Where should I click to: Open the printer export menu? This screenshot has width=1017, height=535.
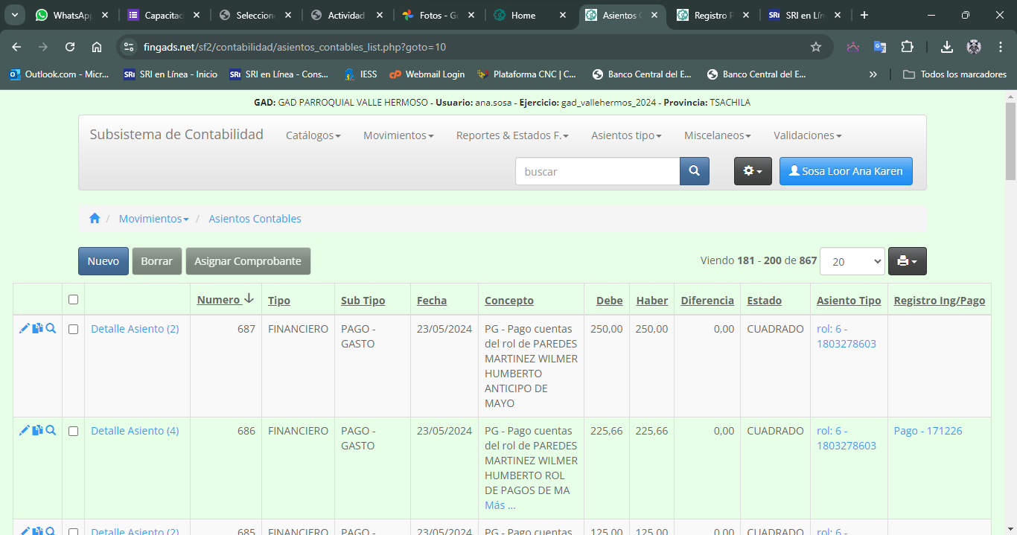(907, 261)
